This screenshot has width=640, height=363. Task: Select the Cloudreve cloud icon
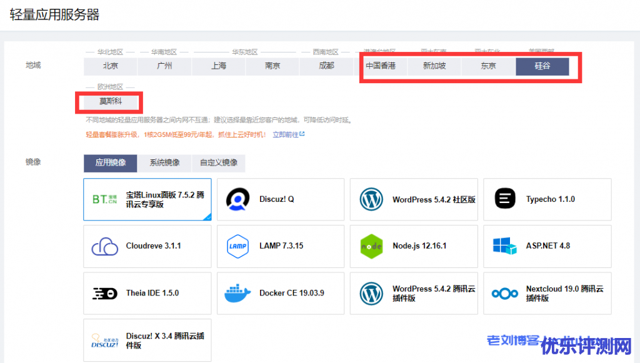point(104,246)
